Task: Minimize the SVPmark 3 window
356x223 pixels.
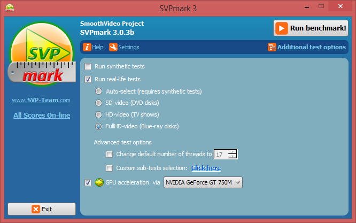Action: (x=307, y=7)
